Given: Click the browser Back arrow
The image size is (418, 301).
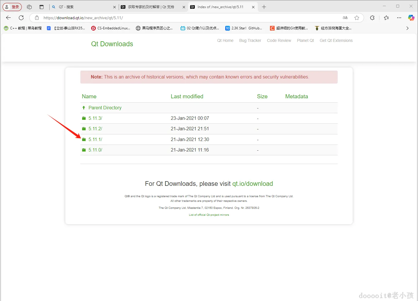Looking at the screenshot, I should click(x=8, y=18).
